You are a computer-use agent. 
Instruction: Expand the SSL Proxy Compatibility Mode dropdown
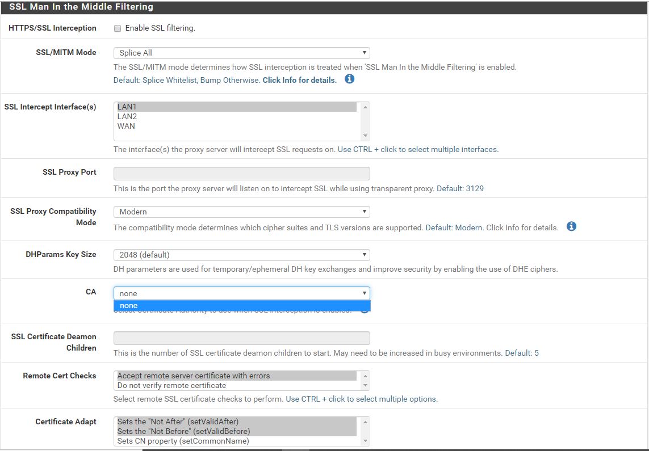coord(241,212)
